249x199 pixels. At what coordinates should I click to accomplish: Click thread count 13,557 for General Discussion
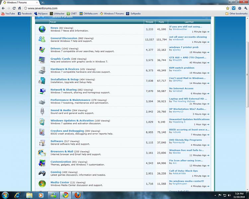[149, 39]
